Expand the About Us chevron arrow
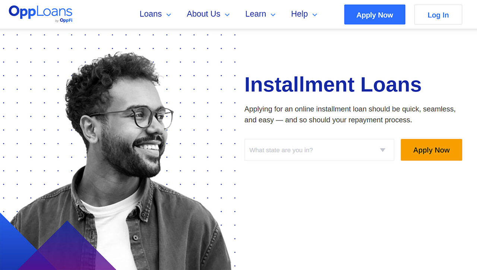477x270 pixels. (x=227, y=15)
